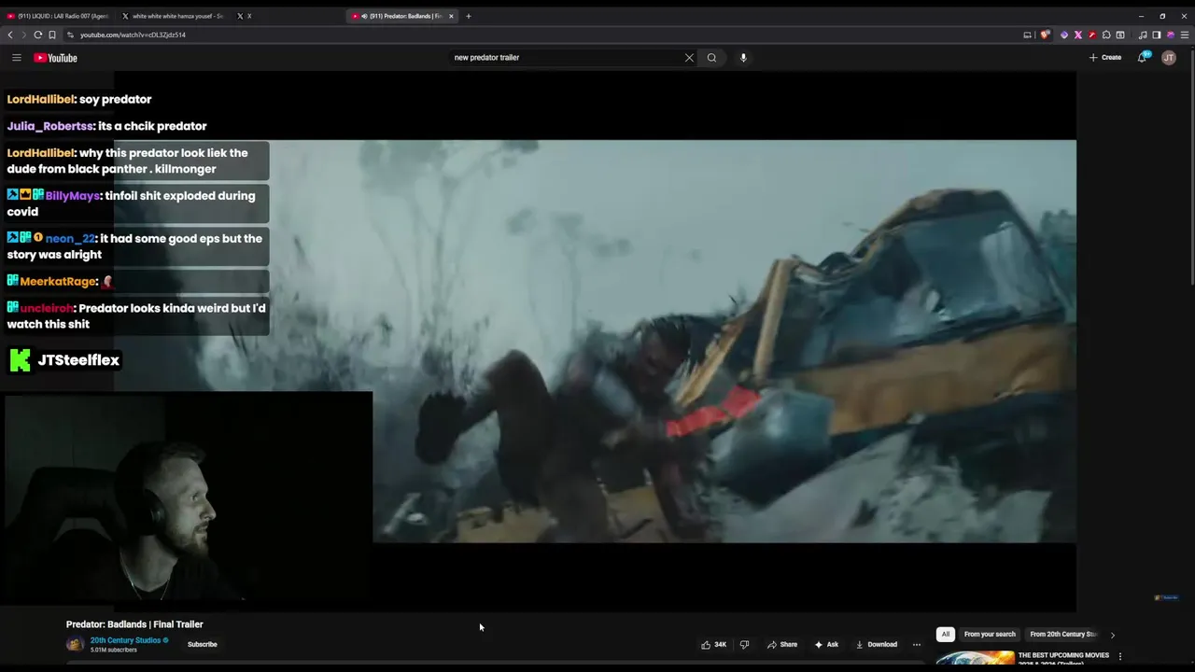Bookmark this page from the toolbar
The image size is (1195, 672).
pyautogui.click(x=52, y=35)
